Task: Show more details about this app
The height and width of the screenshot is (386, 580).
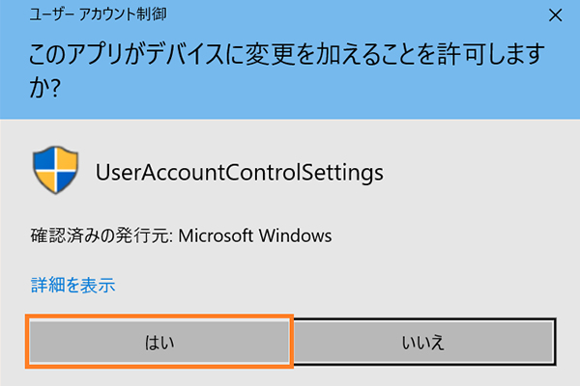Action: point(72,285)
